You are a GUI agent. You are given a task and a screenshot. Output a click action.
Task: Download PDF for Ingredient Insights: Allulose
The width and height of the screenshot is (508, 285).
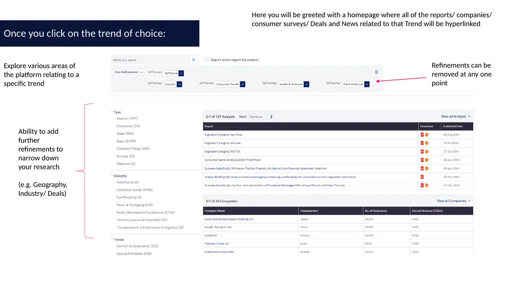pyautogui.click(x=422, y=143)
